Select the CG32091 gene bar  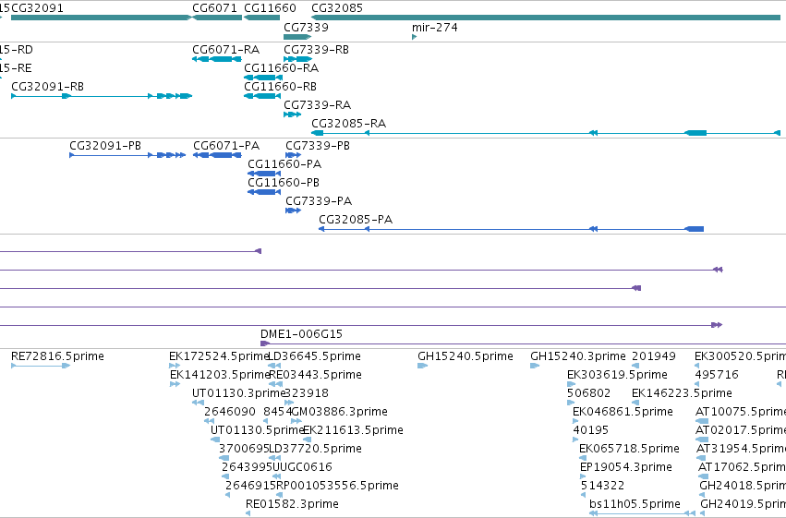point(101,18)
